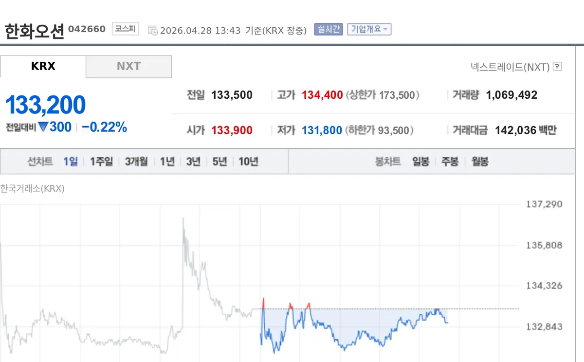Image resolution: width=584 pixels, height=362 pixels.
Task: Switch chart to 10년 range
Action: pos(248,162)
